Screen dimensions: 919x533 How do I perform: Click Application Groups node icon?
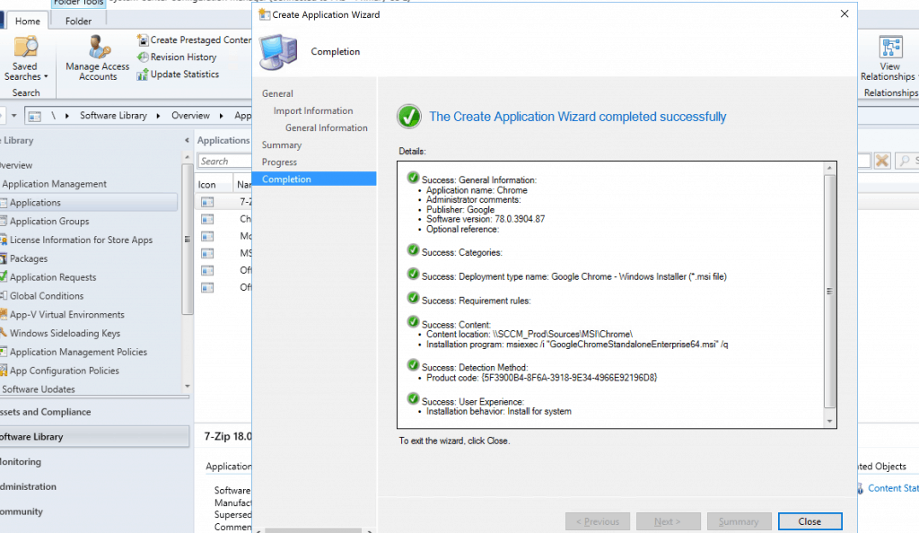4,222
